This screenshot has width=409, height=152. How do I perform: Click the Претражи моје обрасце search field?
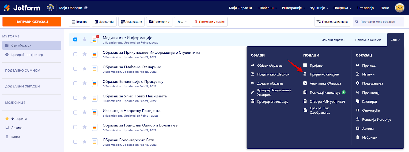[379, 22]
